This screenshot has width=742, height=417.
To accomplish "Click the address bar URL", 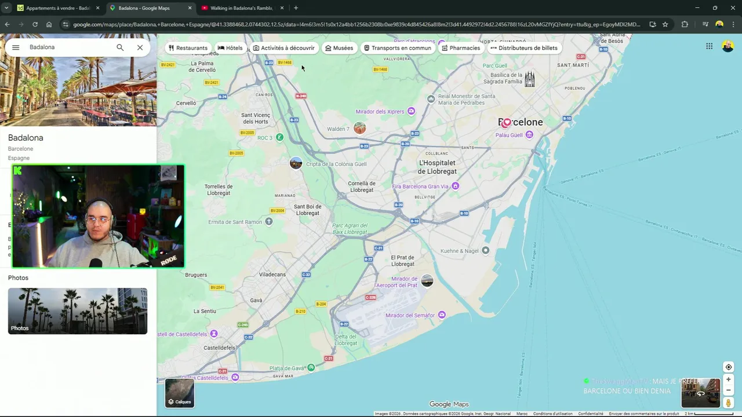I will click(x=357, y=24).
